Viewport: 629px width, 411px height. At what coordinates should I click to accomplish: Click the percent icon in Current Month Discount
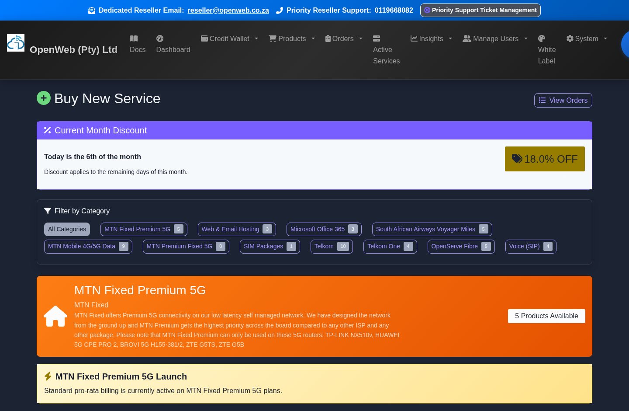(x=48, y=130)
